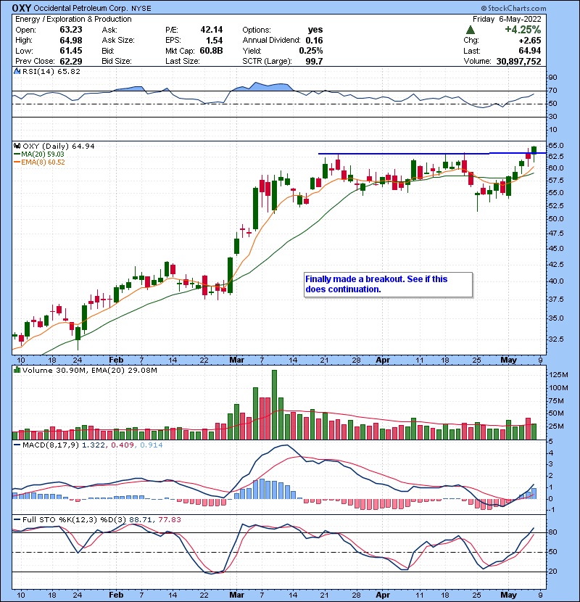Click the green dash before MA(20)
The height and width of the screenshot is (602, 580).
click(x=17, y=154)
